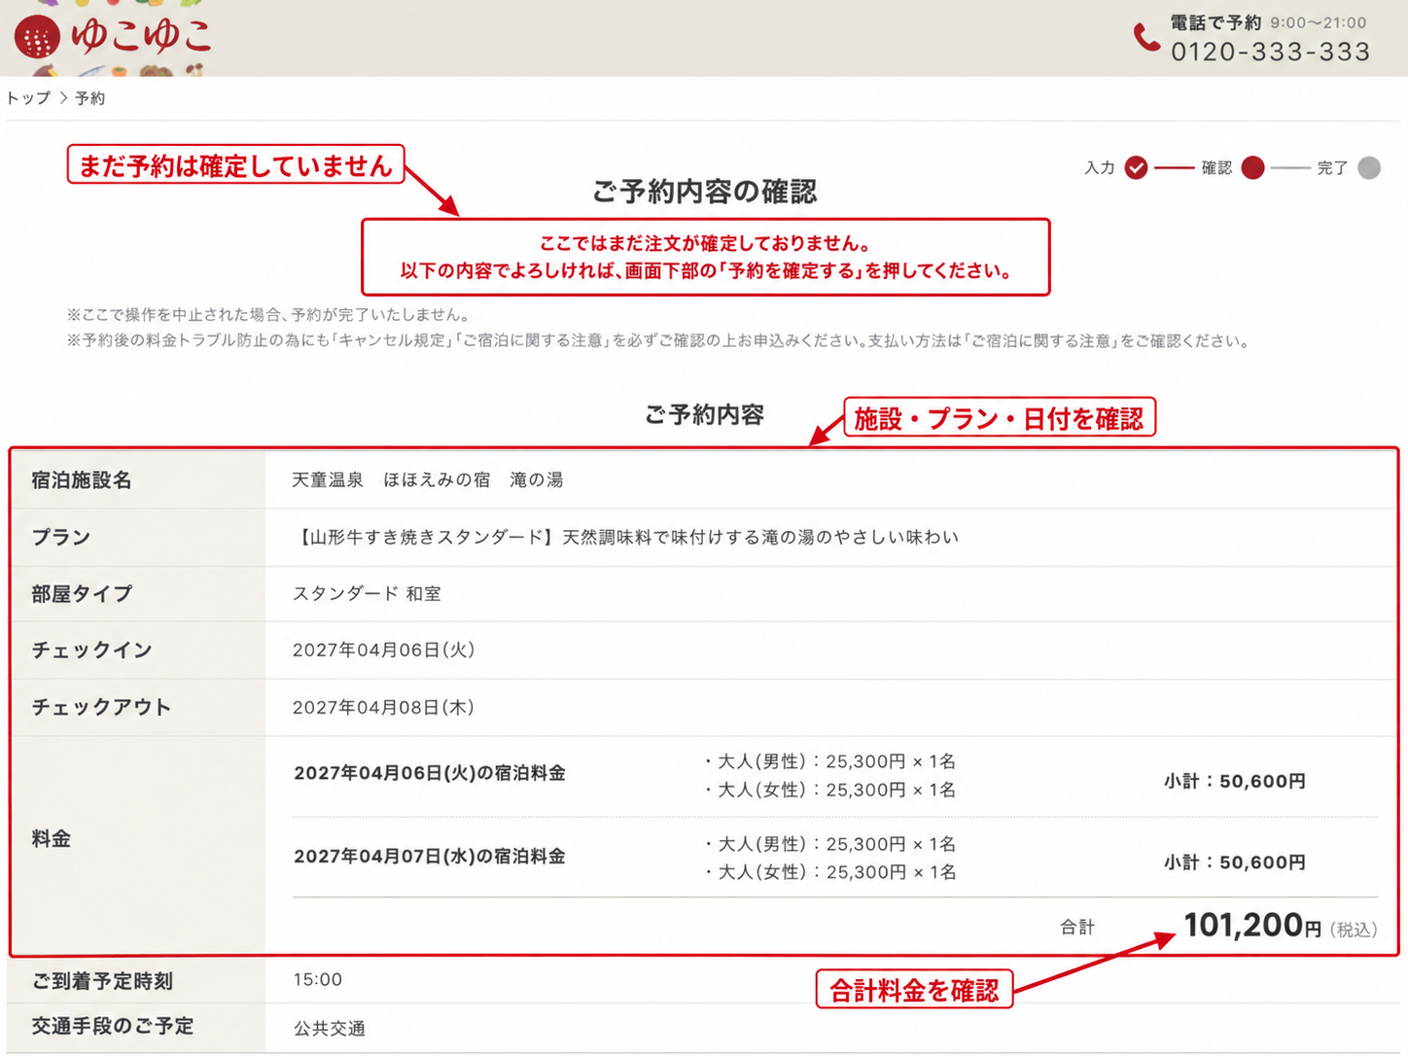Click 大人(男性) price line for 04月06日
1408x1056 pixels.
point(830,761)
